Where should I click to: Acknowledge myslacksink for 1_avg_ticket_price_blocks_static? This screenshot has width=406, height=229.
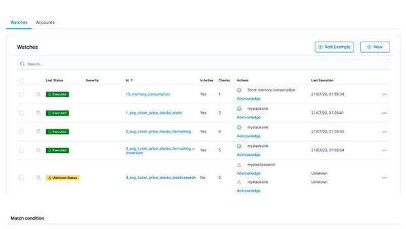[249, 117]
